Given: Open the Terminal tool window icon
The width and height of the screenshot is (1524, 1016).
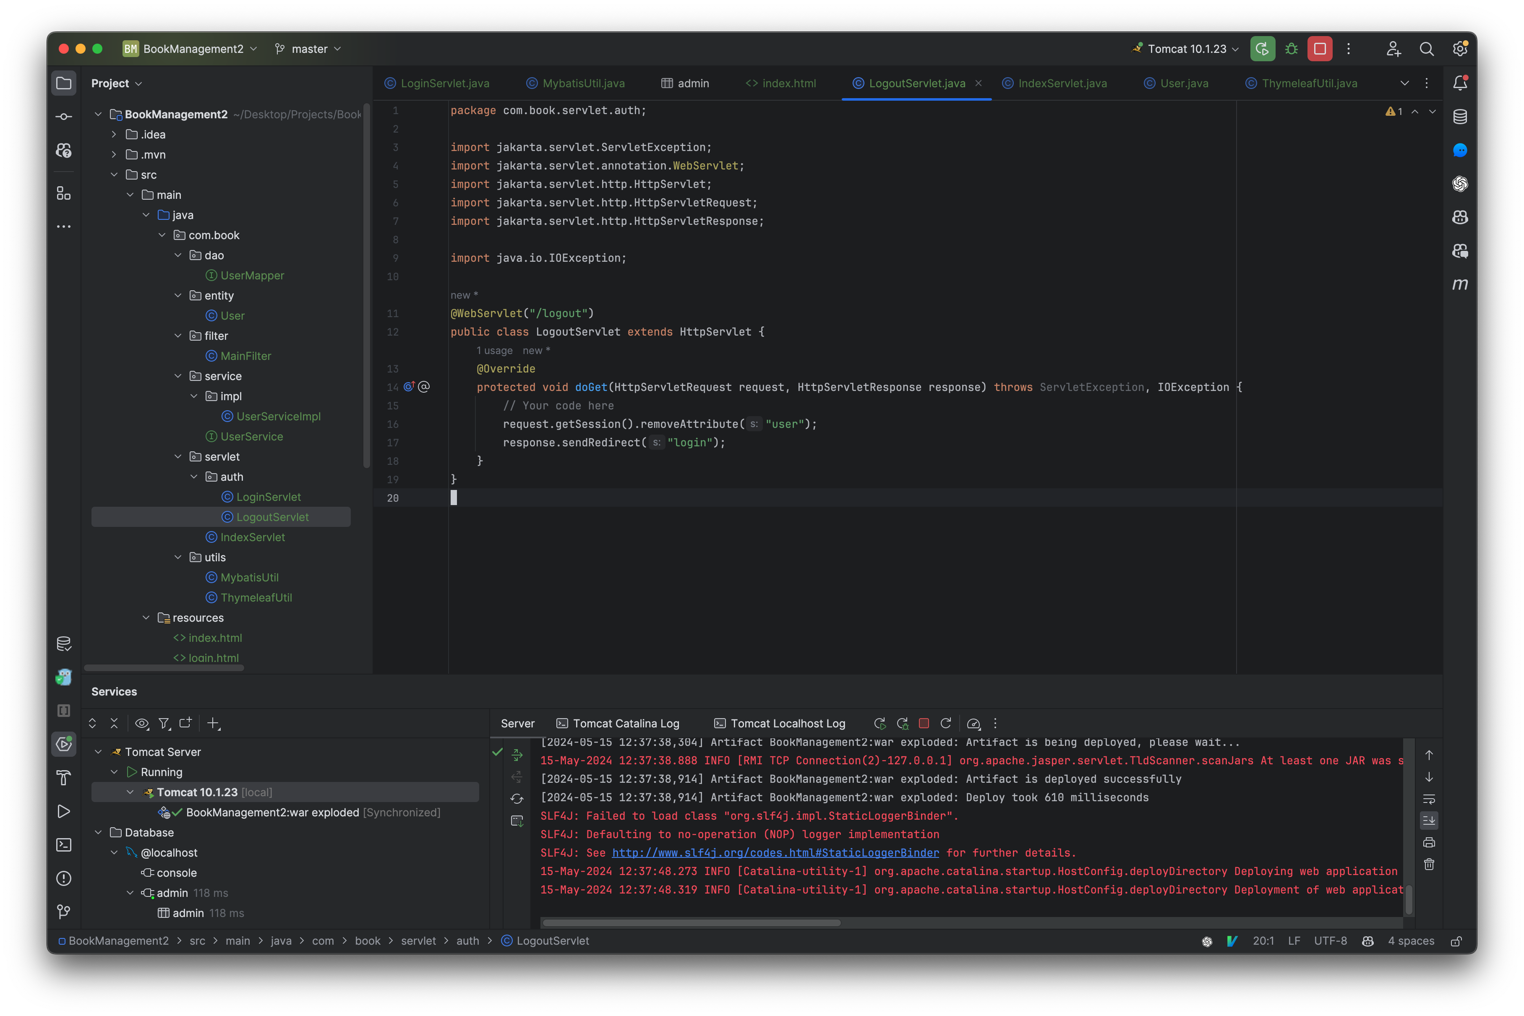Looking at the screenshot, I should [63, 844].
